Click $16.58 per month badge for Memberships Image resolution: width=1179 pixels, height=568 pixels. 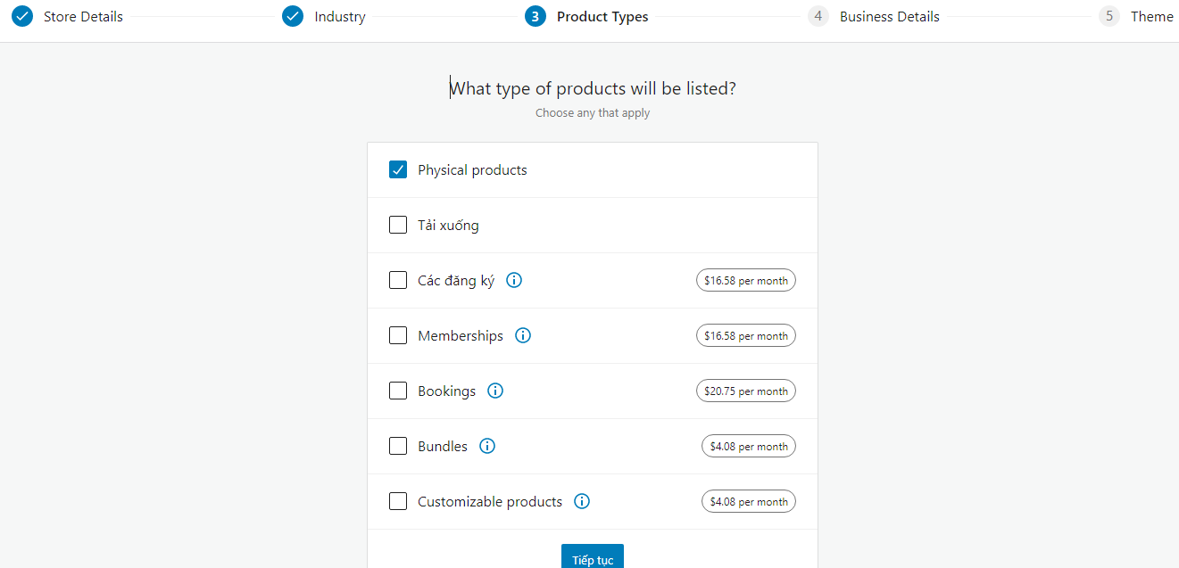click(x=745, y=335)
